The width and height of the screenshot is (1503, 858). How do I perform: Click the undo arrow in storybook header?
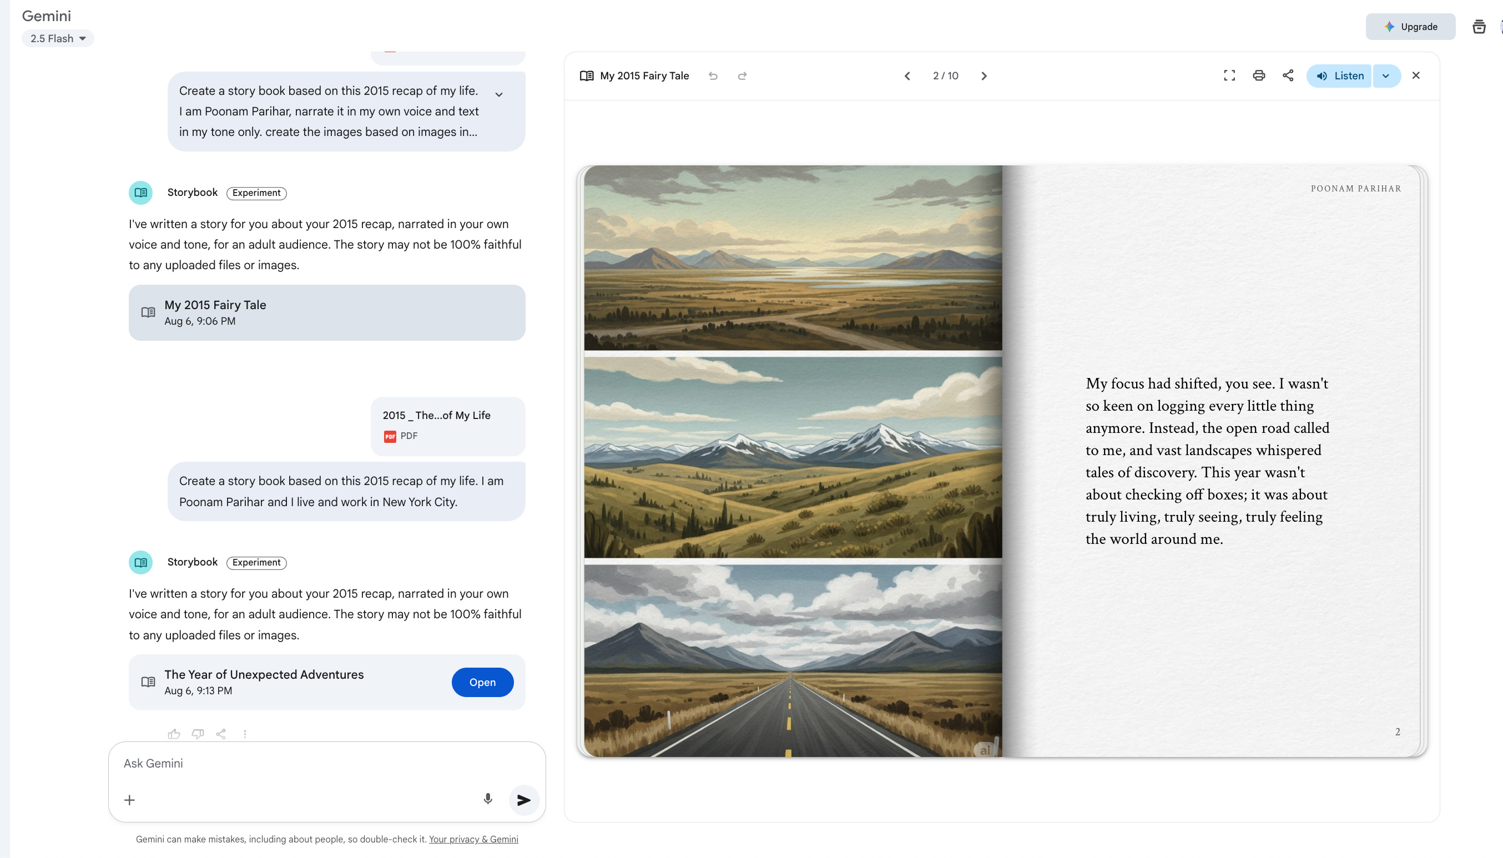[x=713, y=76]
